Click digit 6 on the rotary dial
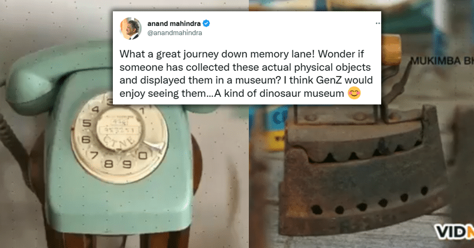Screen dimensions: 474x248 (x=86, y=139)
